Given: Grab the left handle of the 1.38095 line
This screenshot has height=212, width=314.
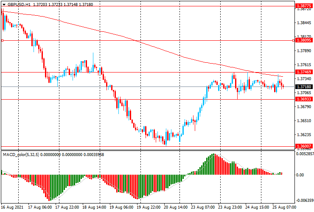Looking at the screenshot, I should [x=3, y=40].
